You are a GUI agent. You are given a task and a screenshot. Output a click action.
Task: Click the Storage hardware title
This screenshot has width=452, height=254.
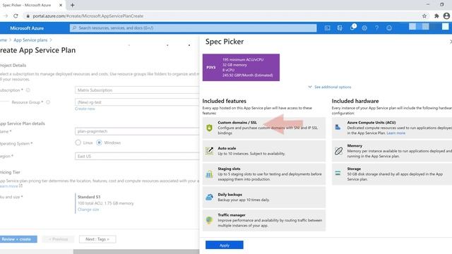[x=354, y=169]
